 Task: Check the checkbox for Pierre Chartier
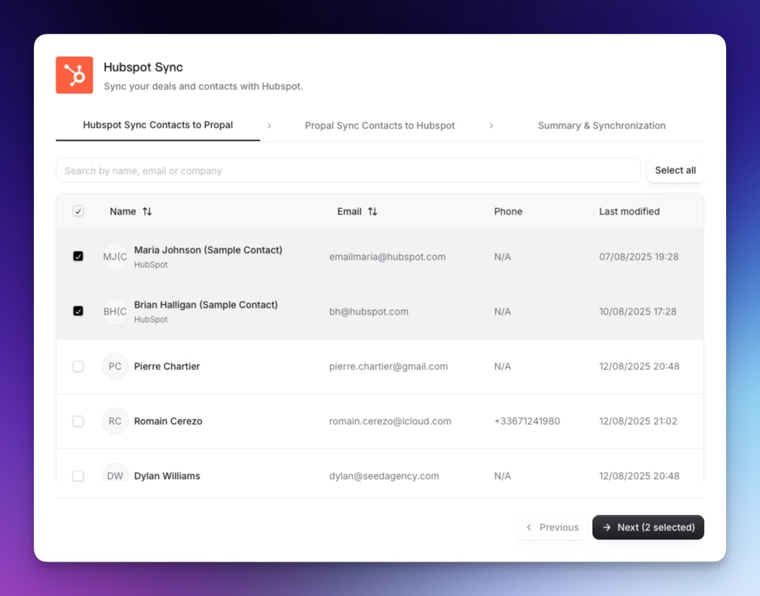tap(78, 366)
